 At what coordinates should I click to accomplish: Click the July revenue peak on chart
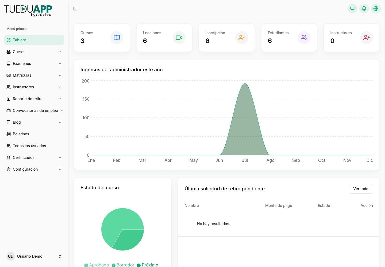pyautogui.click(x=245, y=84)
